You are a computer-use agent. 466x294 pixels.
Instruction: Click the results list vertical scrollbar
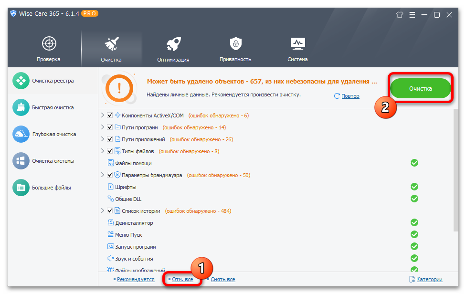coord(456,170)
